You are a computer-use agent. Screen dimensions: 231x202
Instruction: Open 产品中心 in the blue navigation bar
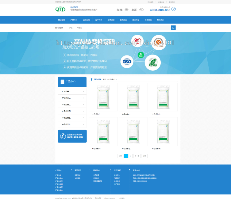click(x=74, y=20)
